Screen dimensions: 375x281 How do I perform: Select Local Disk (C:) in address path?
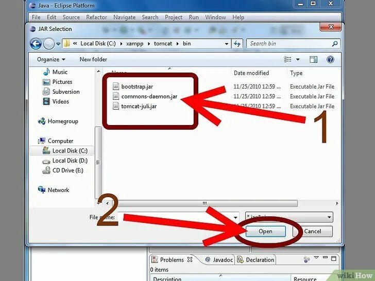[x=98, y=43]
